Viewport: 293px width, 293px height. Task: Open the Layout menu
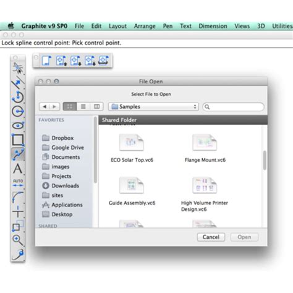click(x=117, y=26)
